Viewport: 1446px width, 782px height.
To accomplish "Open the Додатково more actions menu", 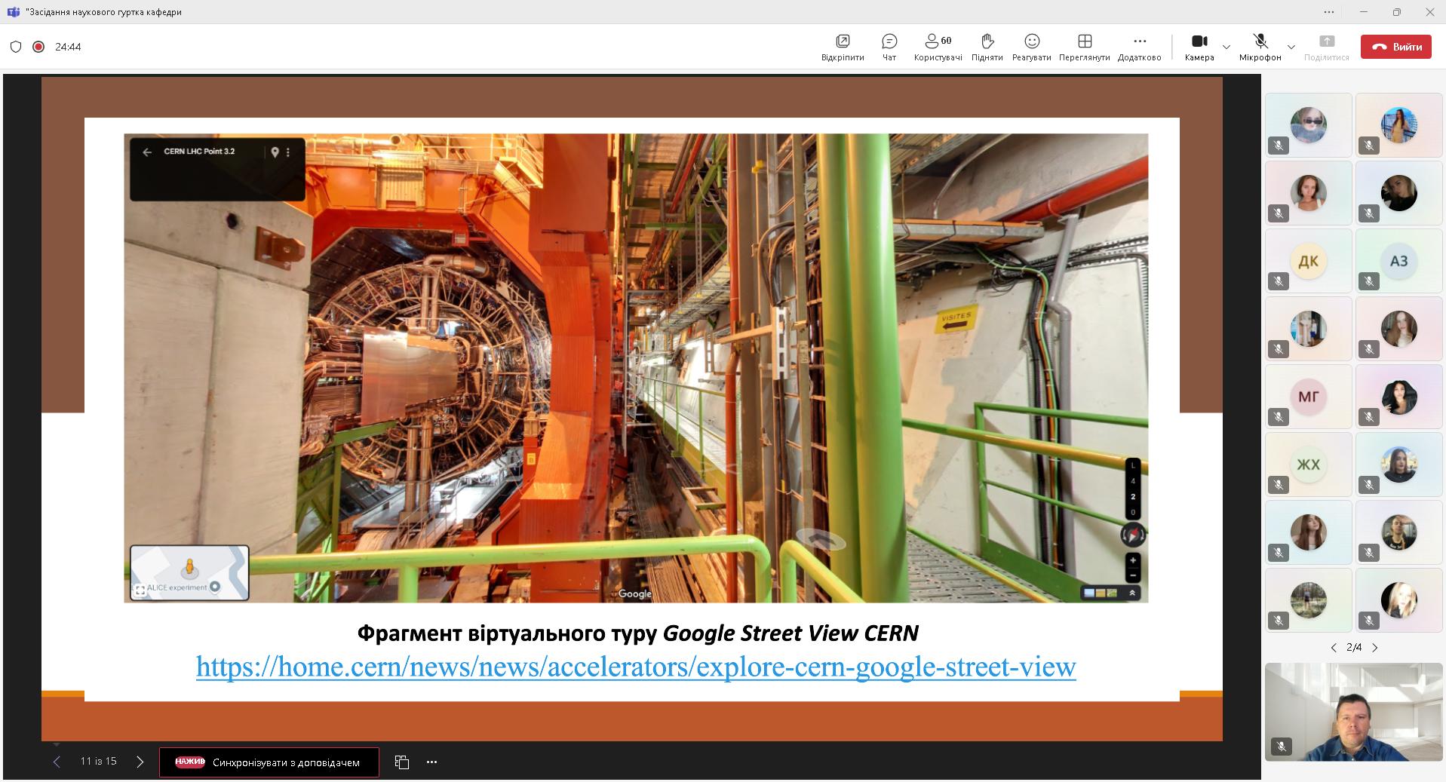I will pos(1139,47).
